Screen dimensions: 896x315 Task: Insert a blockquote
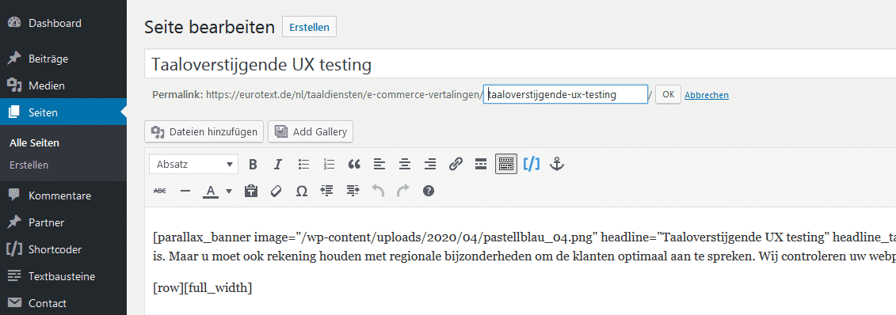coord(354,165)
